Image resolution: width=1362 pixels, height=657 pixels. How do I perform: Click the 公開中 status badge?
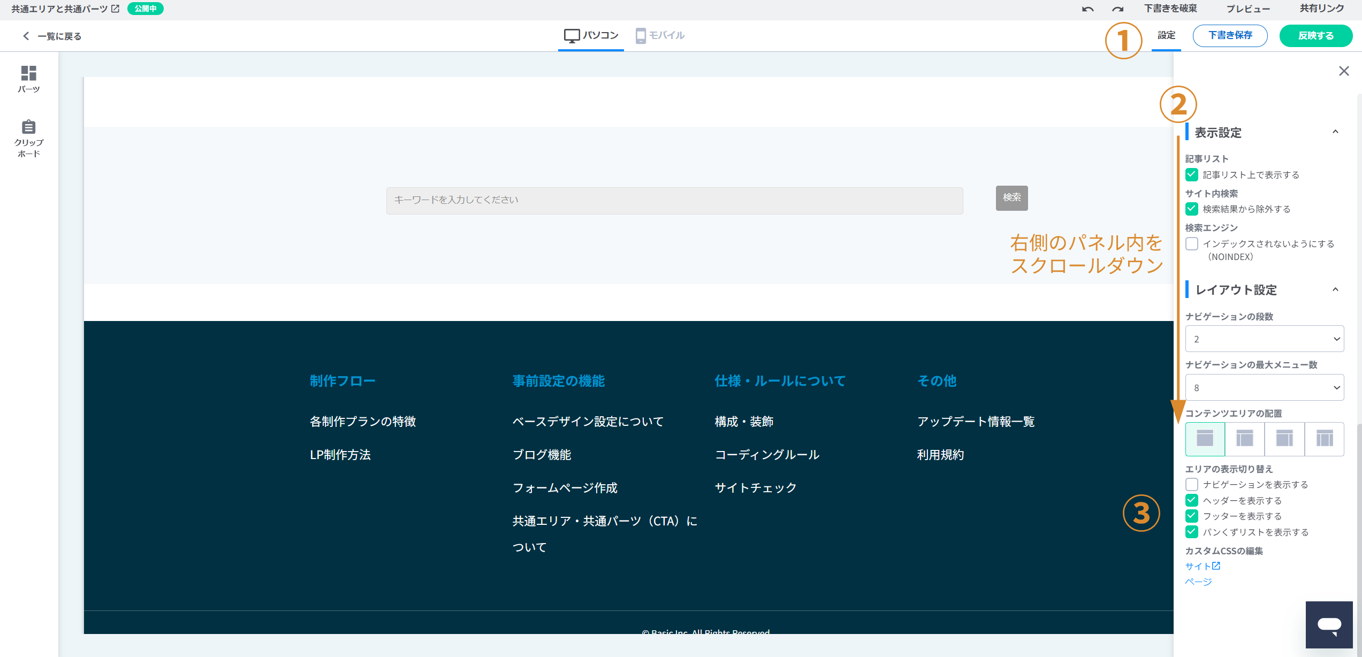tap(146, 9)
